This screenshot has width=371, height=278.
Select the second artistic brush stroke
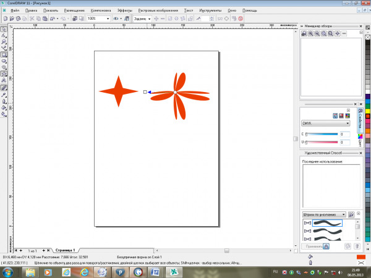327,231
